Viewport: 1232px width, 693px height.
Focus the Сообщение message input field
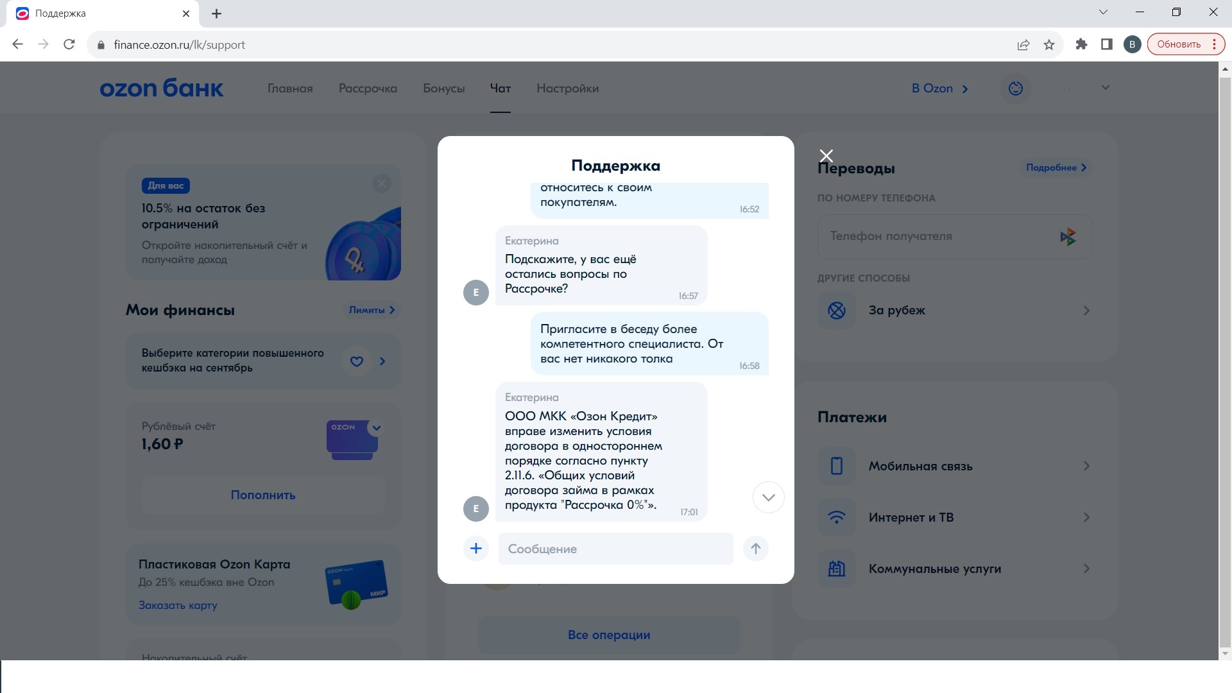click(615, 549)
